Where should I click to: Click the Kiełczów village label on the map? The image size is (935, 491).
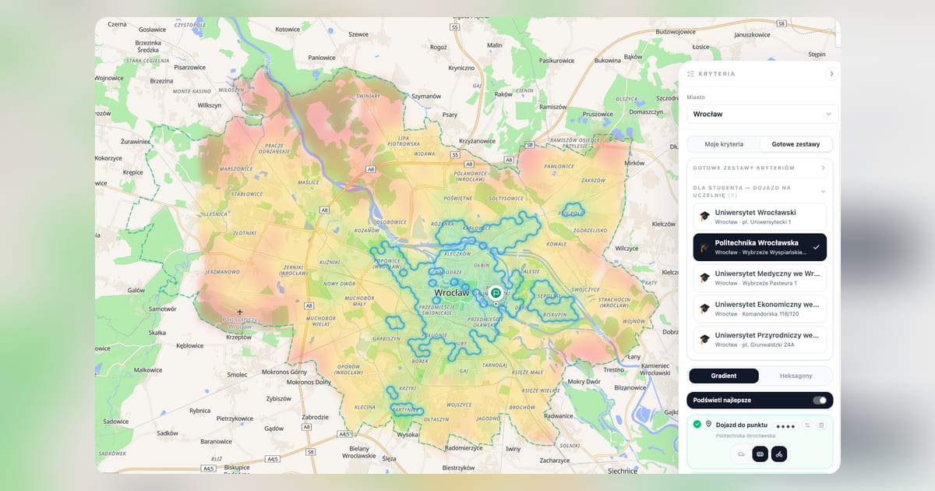tap(663, 224)
